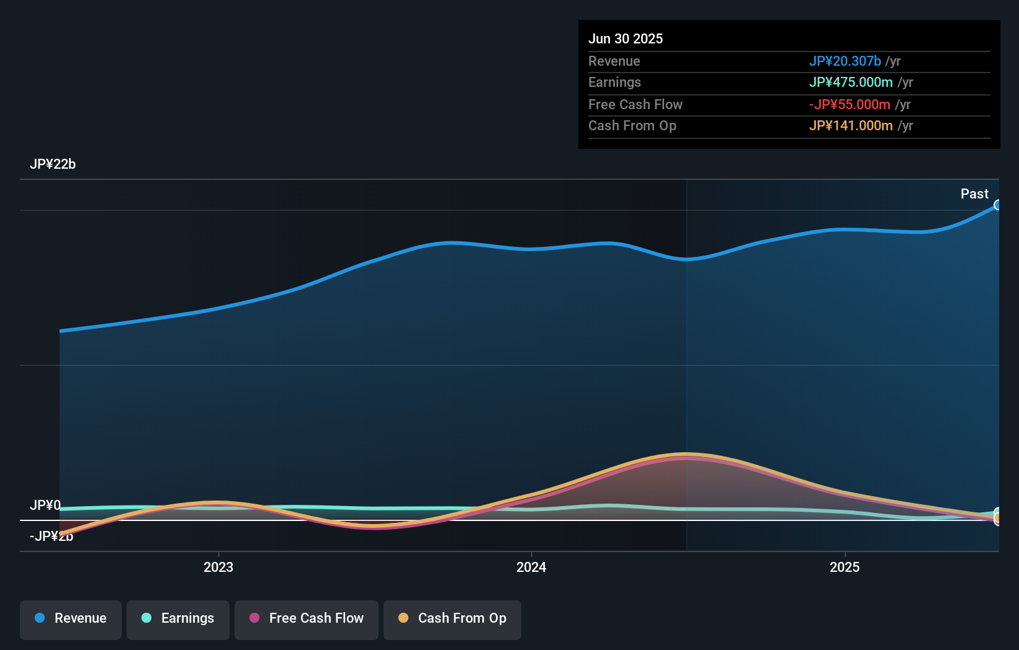Image resolution: width=1019 pixels, height=650 pixels.
Task: Toggle the Earnings series visibility
Action: [178, 619]
